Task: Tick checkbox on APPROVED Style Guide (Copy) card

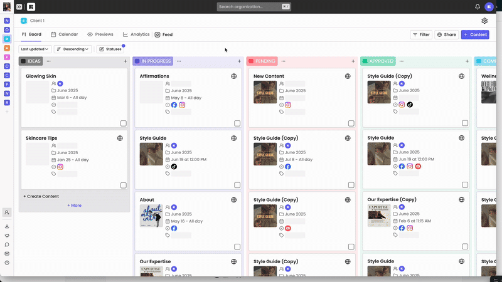Action: pyautogui.click(x=465, y=123)
